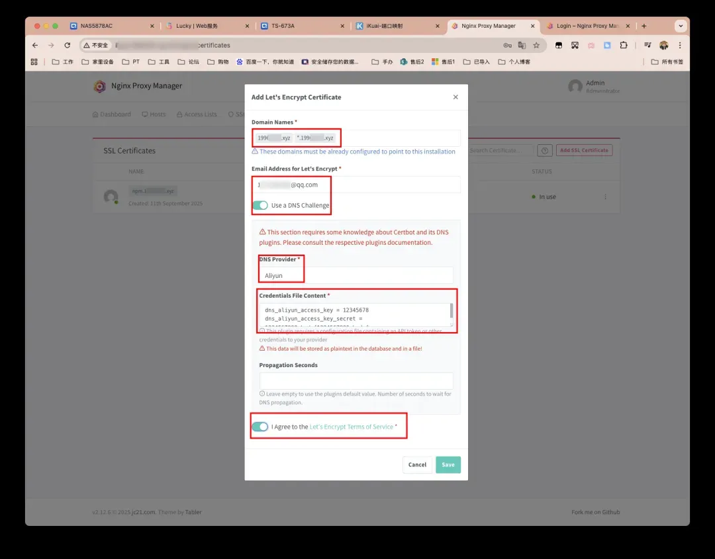
Task: Open the 家里设备 bookmark folder
Action: pos(97,62)
